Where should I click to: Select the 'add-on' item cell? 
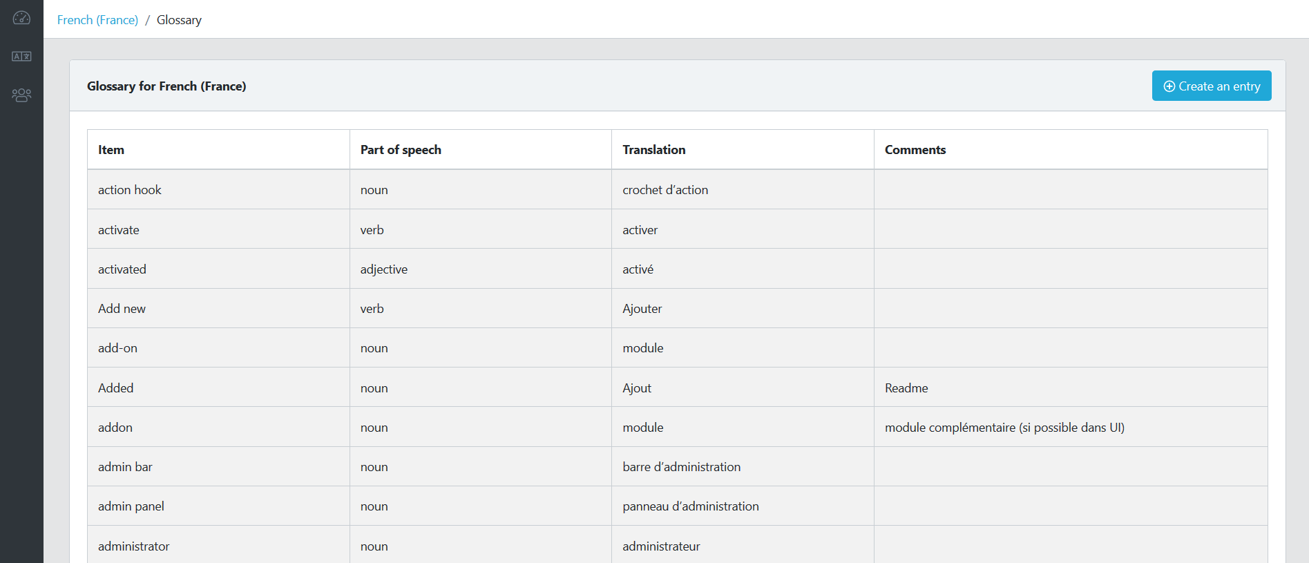pos(218,347)
